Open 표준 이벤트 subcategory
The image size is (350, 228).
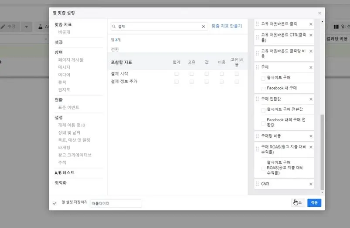[x=69, y=107]
